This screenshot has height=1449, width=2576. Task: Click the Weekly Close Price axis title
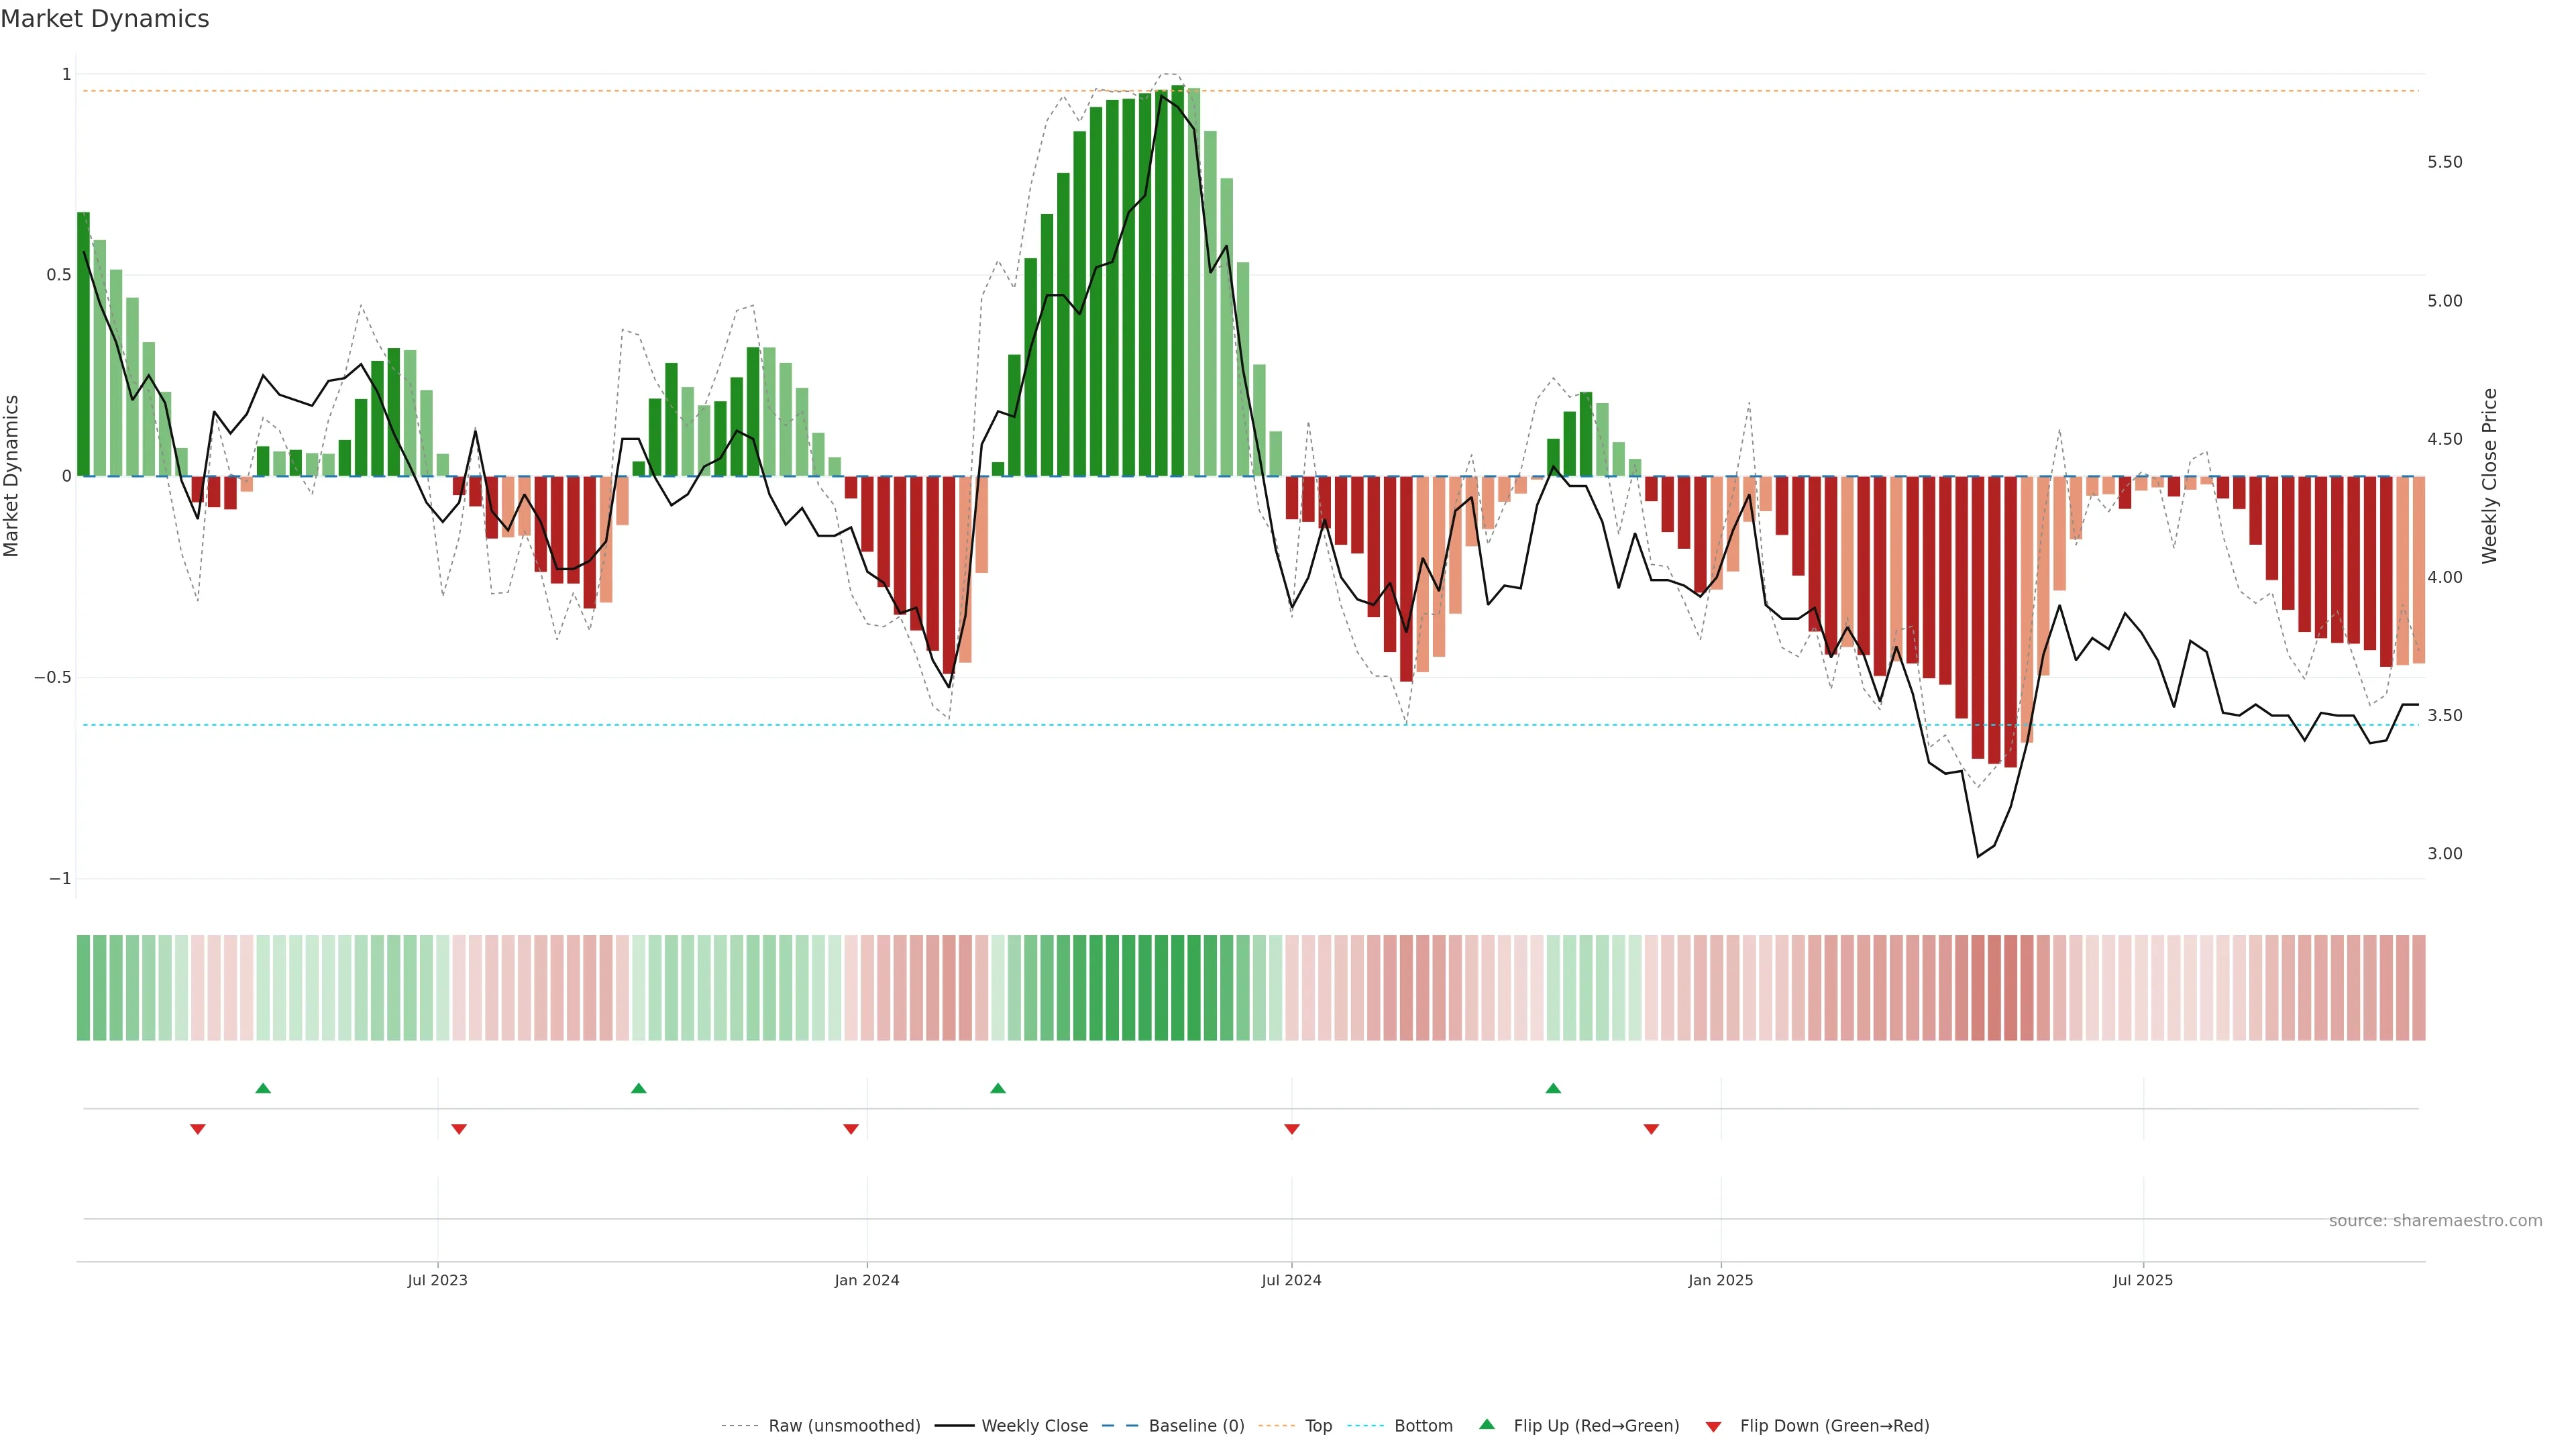point(2489,476)
